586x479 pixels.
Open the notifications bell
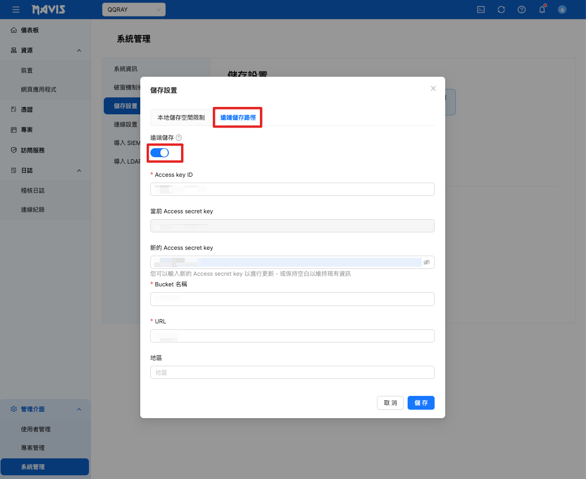click(x=542, y=10)
